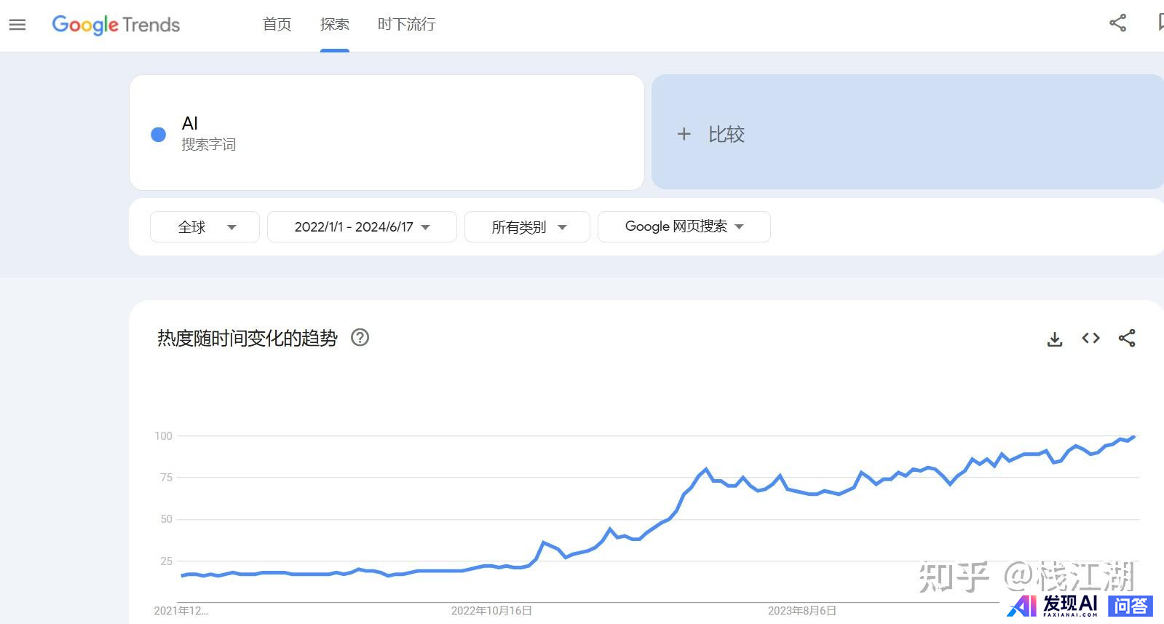Click the 75 y-axis label
Viewport: 1164px width, 624px height.
tap(167, 477)
